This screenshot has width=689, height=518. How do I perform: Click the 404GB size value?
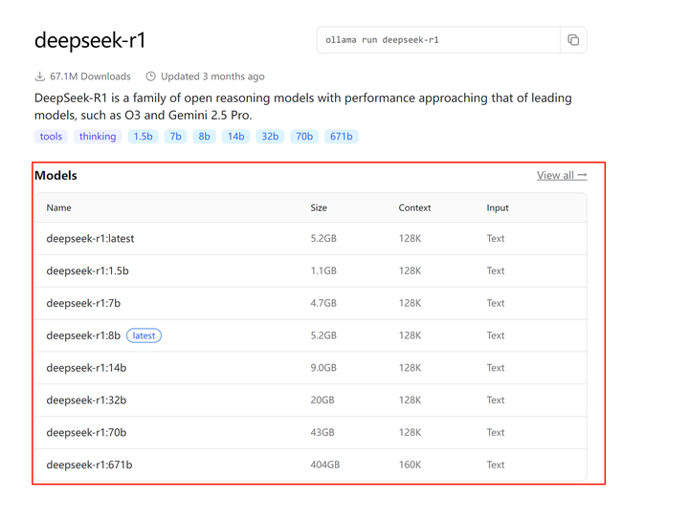pos(325,464)
